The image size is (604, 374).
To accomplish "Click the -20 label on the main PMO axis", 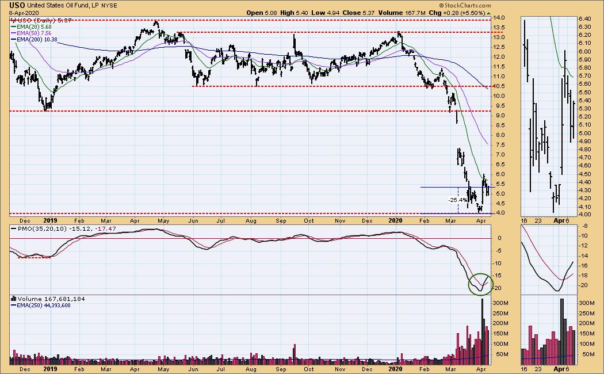I will [x=498, y=288].
